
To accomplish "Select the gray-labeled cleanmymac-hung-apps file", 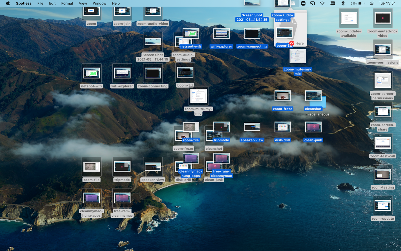I will coord(91,198).
